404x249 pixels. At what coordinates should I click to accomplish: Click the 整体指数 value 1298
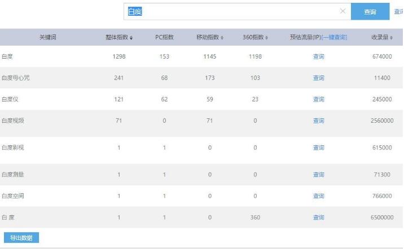tap(119, 56)
